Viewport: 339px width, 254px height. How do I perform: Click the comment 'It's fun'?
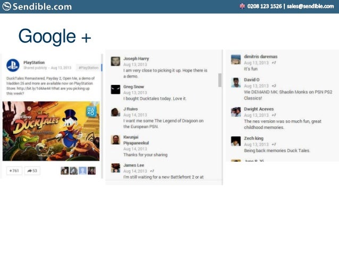[x=251, y=69]
